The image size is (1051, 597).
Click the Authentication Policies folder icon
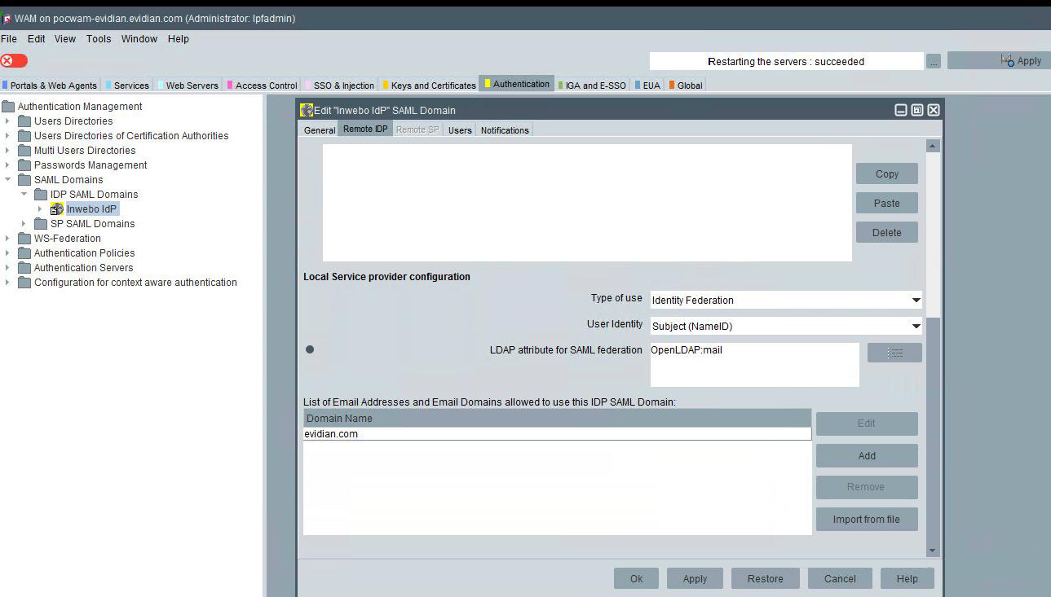(24, 253)
